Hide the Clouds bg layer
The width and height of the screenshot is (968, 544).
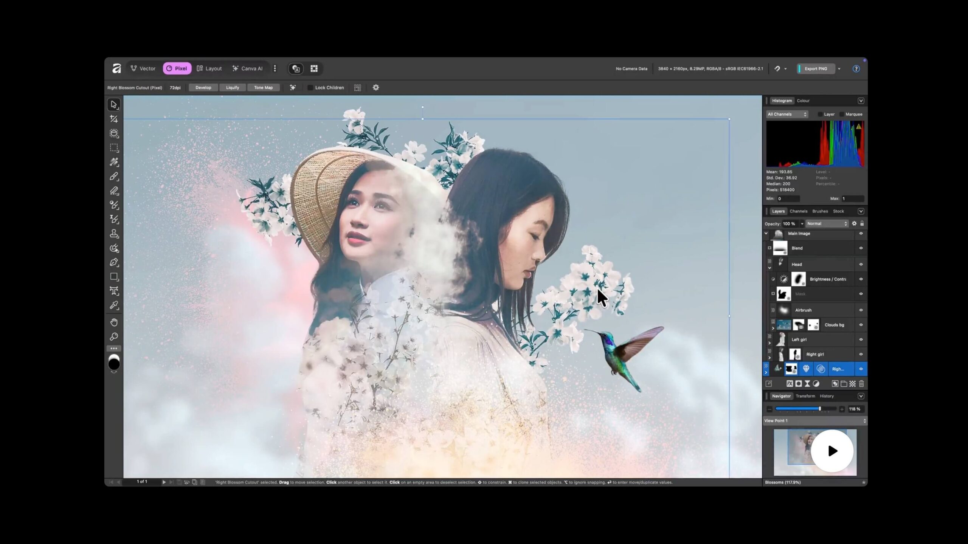pos(861,325)
